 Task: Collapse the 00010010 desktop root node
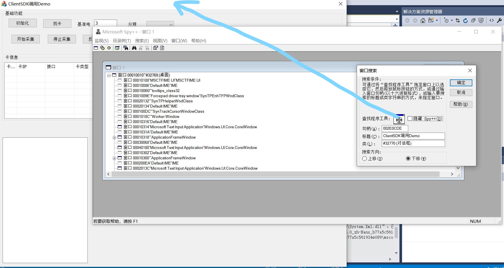[x=109, y=75]
